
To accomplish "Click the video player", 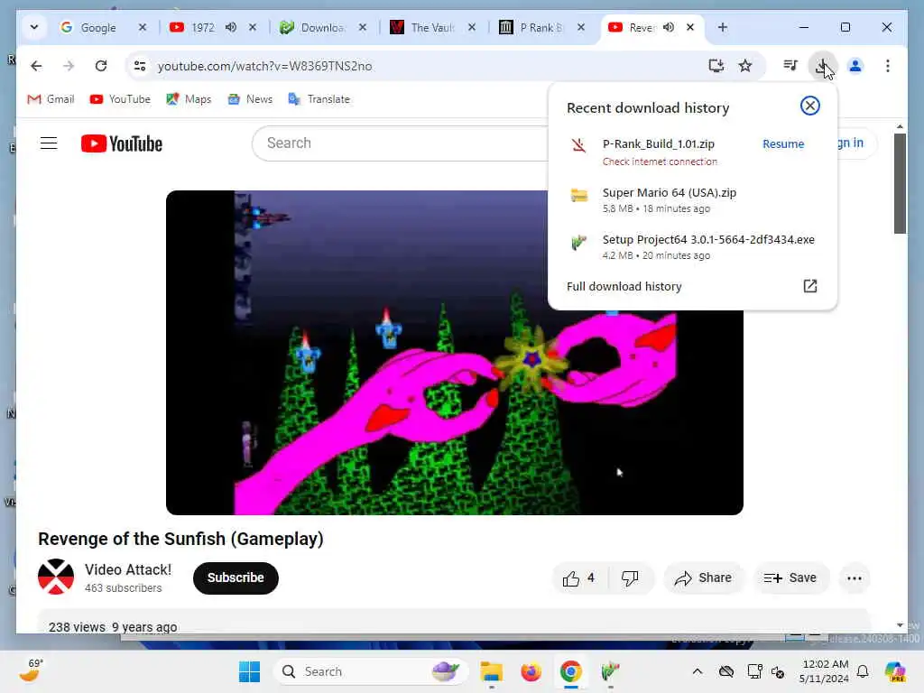I will pos(455,353).
